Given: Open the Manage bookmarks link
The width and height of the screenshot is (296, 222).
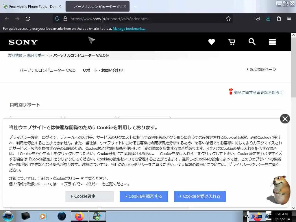Looking at the screenshot, I should coord(129,29).
